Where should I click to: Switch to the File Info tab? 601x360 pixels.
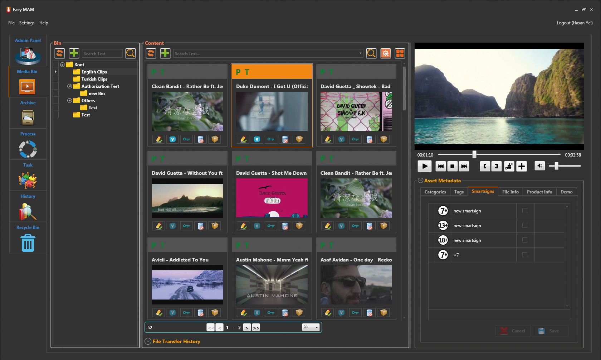(510, 192)
